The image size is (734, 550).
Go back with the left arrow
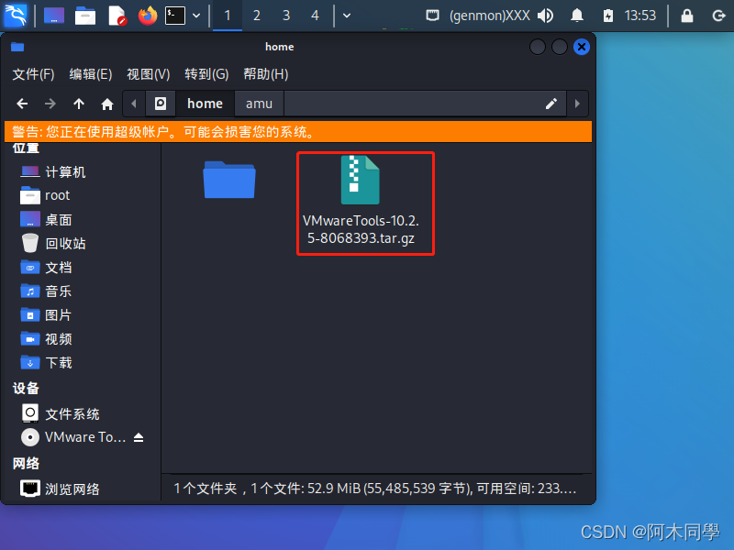click(x=22, y=104)
